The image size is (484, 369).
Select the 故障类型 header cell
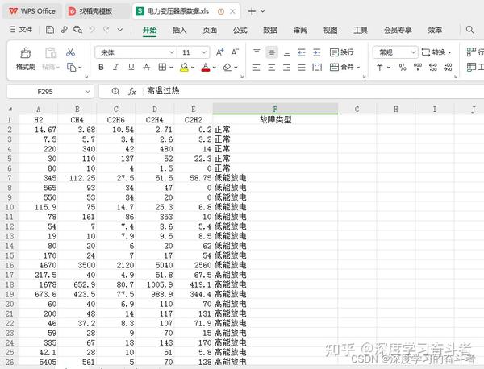coord(275,119)
